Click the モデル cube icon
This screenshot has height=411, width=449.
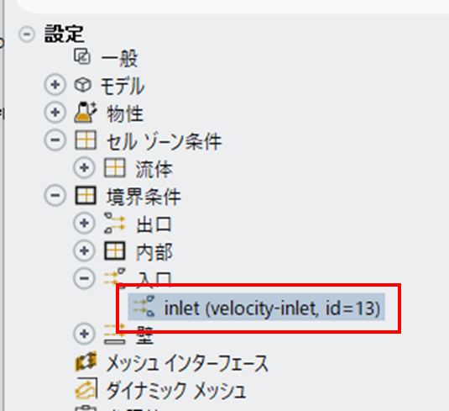coord(83,85)
